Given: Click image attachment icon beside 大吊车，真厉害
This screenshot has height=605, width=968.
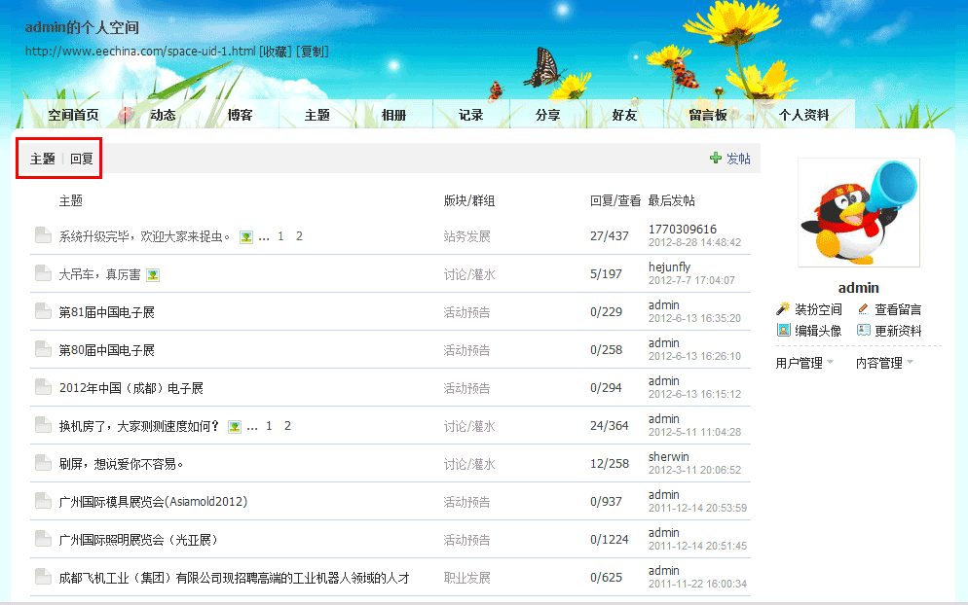Looking at the screenshot, I should click(x=153, y=275).
